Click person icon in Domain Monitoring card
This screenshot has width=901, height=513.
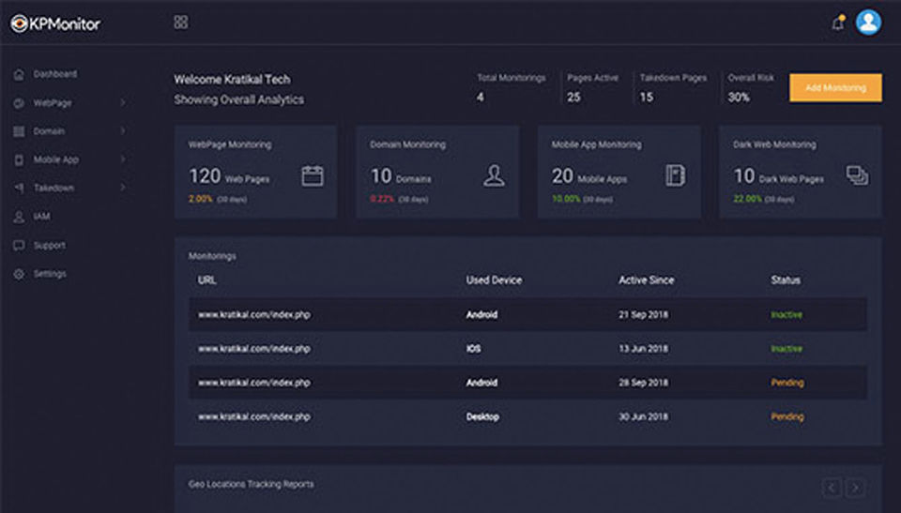(495, 175)
